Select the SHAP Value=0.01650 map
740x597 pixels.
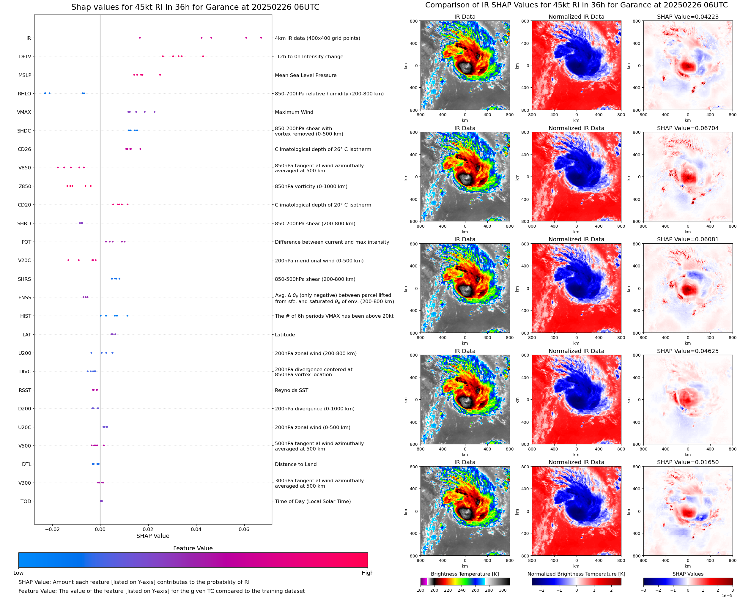point(688,511)
